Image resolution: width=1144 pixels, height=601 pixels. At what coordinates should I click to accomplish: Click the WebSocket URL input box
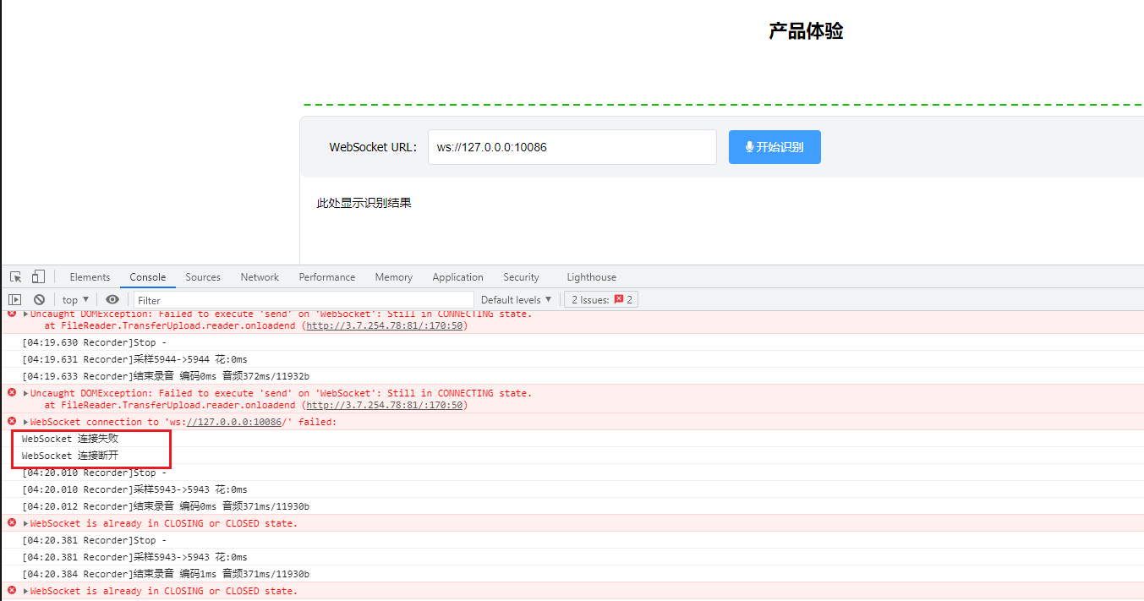click(572, 146)
